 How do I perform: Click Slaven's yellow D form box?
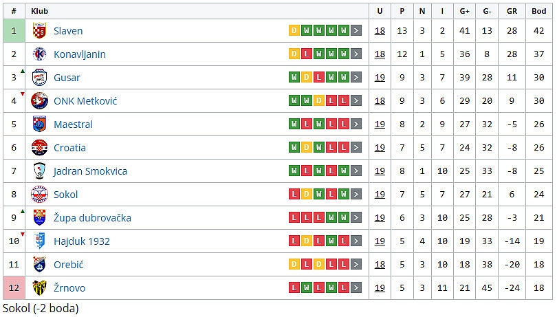point(294,31)
